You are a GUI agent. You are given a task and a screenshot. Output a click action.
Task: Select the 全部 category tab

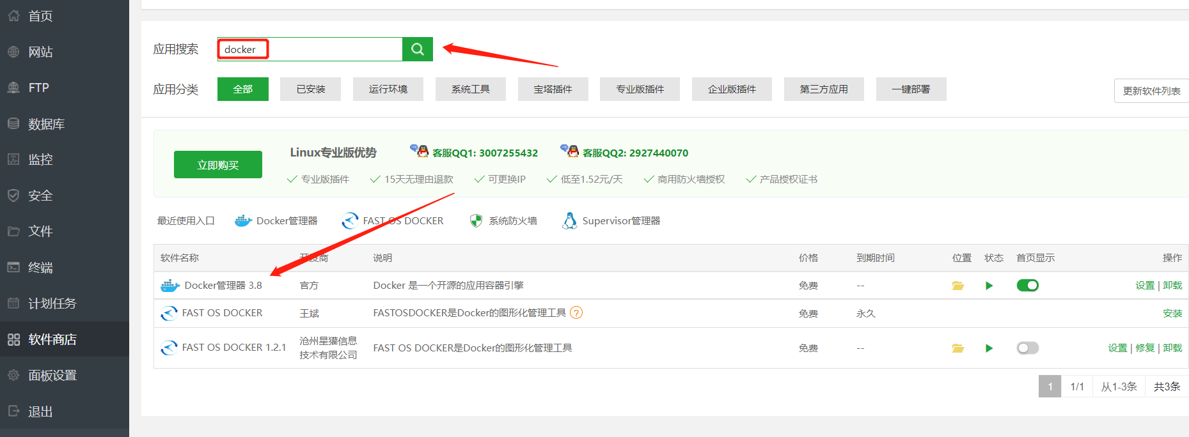(243, 89)
